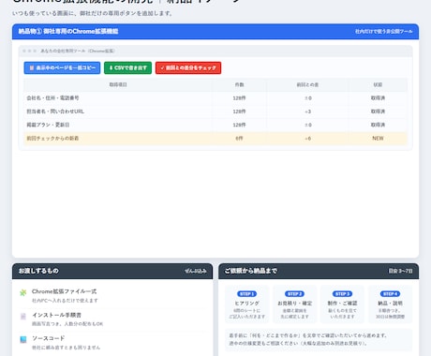Click the +6 difference in the 新着 row
431x356 pixels.
(307, 139)
